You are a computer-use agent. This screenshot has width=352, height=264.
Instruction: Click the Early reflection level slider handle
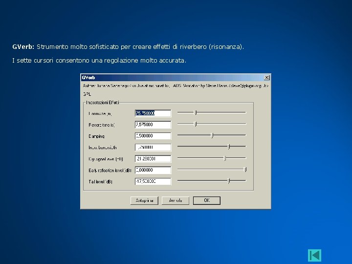tap(245, 170)
